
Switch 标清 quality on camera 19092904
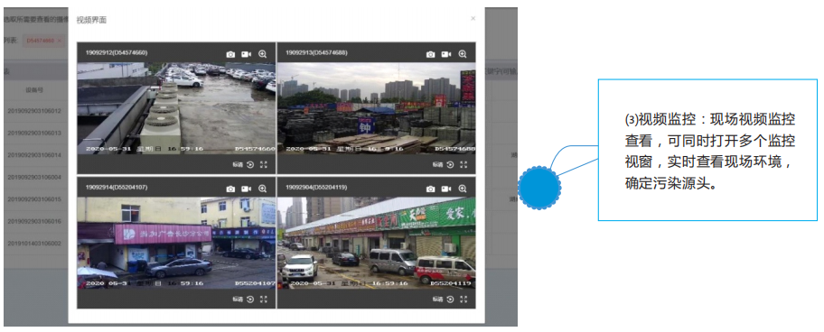click(x=437, y=299)
